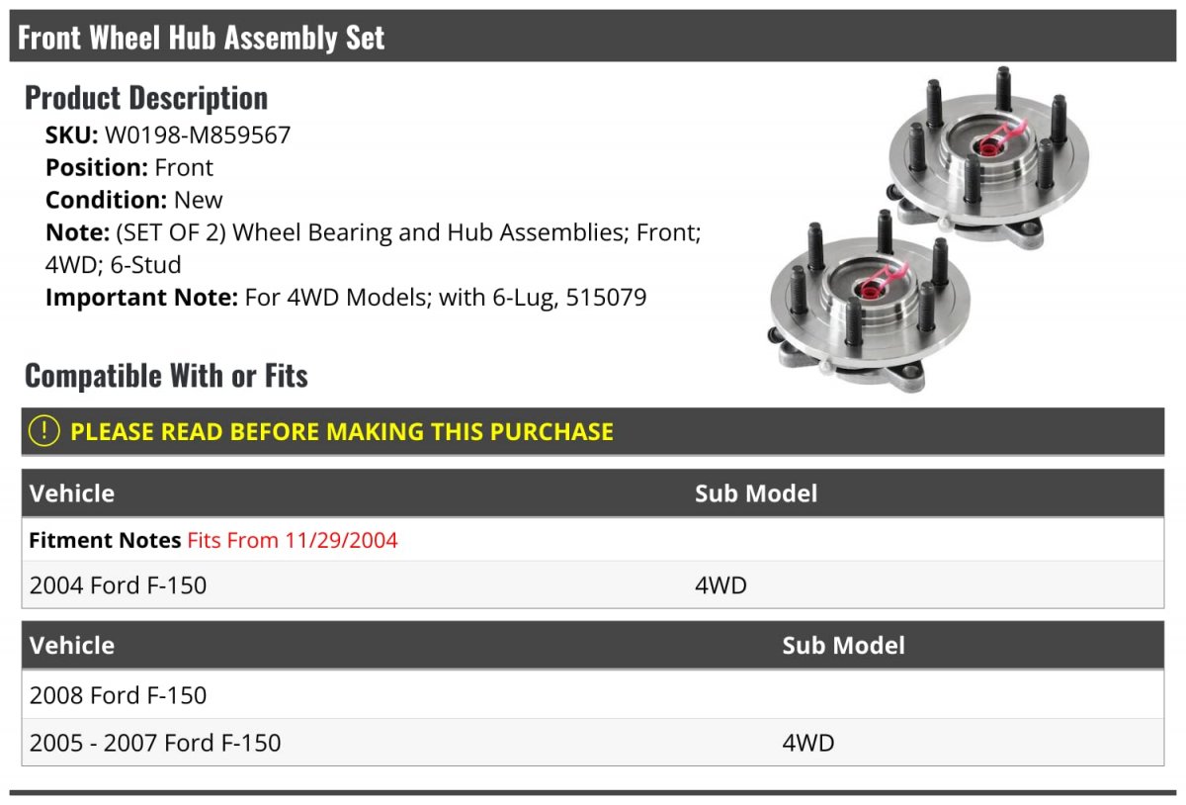1186x805 pixels.
Task: Click the "Condition: New" line
Action: (x=134, y=200)
